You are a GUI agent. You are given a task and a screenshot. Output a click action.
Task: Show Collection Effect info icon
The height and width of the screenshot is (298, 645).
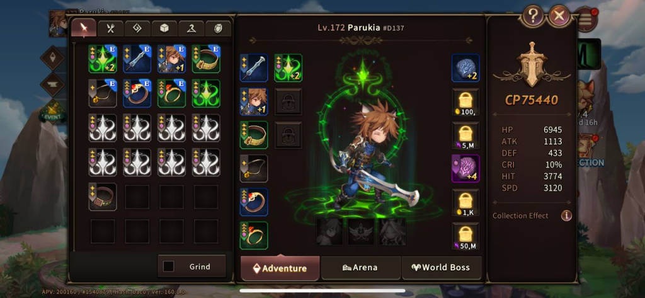point(566,215)
